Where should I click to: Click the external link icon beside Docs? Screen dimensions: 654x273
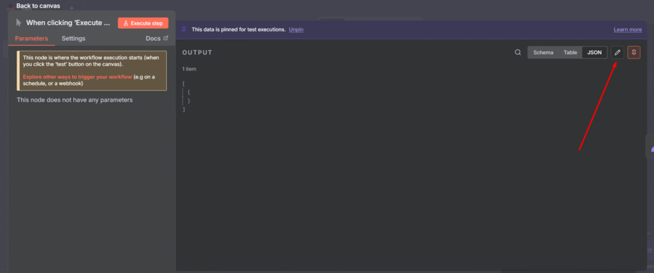pos(166,38)
